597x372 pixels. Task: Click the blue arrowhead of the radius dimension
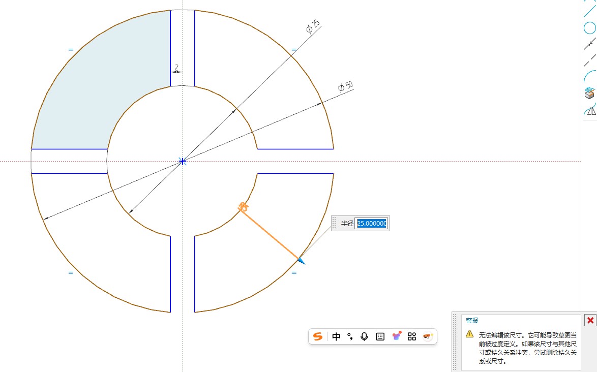[301, 261]
